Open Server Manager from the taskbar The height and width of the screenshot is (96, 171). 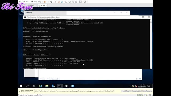coord(53,86)
